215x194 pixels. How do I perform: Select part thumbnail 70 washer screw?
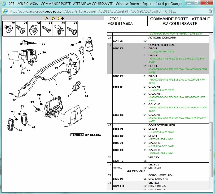(9, 29)
